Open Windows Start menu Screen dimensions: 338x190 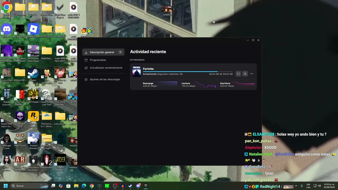pyautogui.click(x=6, y=186)
